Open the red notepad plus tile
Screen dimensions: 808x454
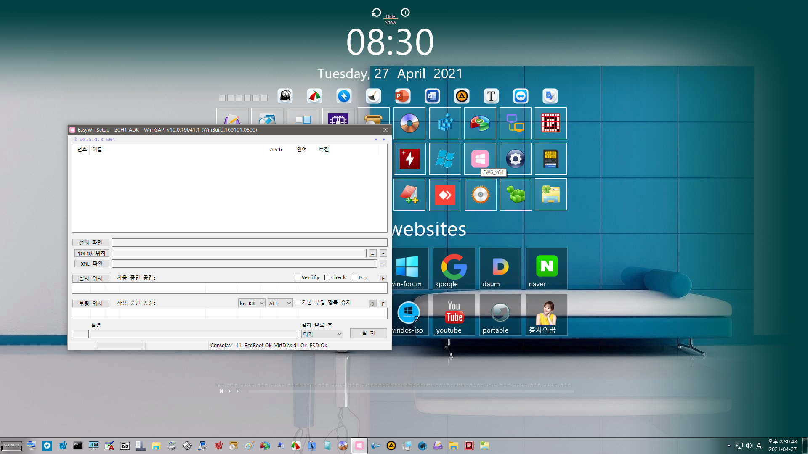pos(409,194)
